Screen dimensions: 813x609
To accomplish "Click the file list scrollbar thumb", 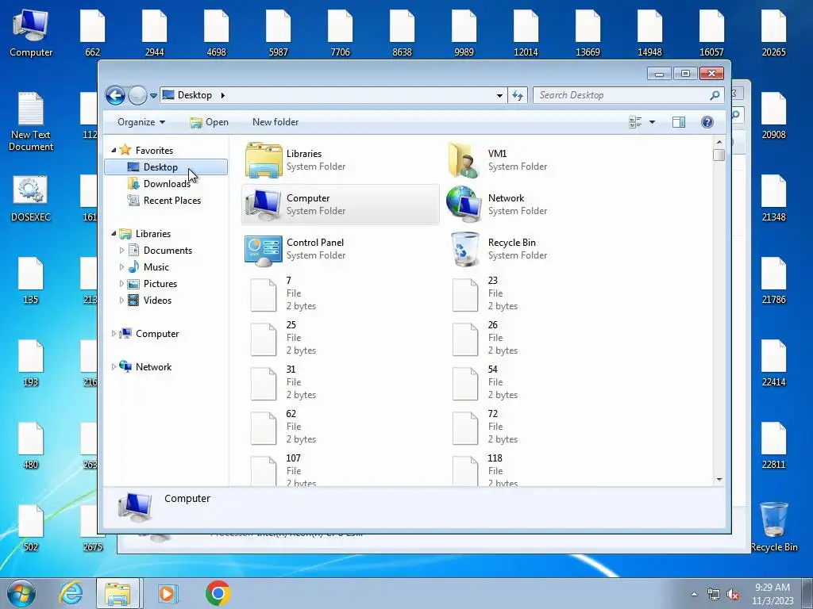I will pyautogui.click(x=719, y=155).
